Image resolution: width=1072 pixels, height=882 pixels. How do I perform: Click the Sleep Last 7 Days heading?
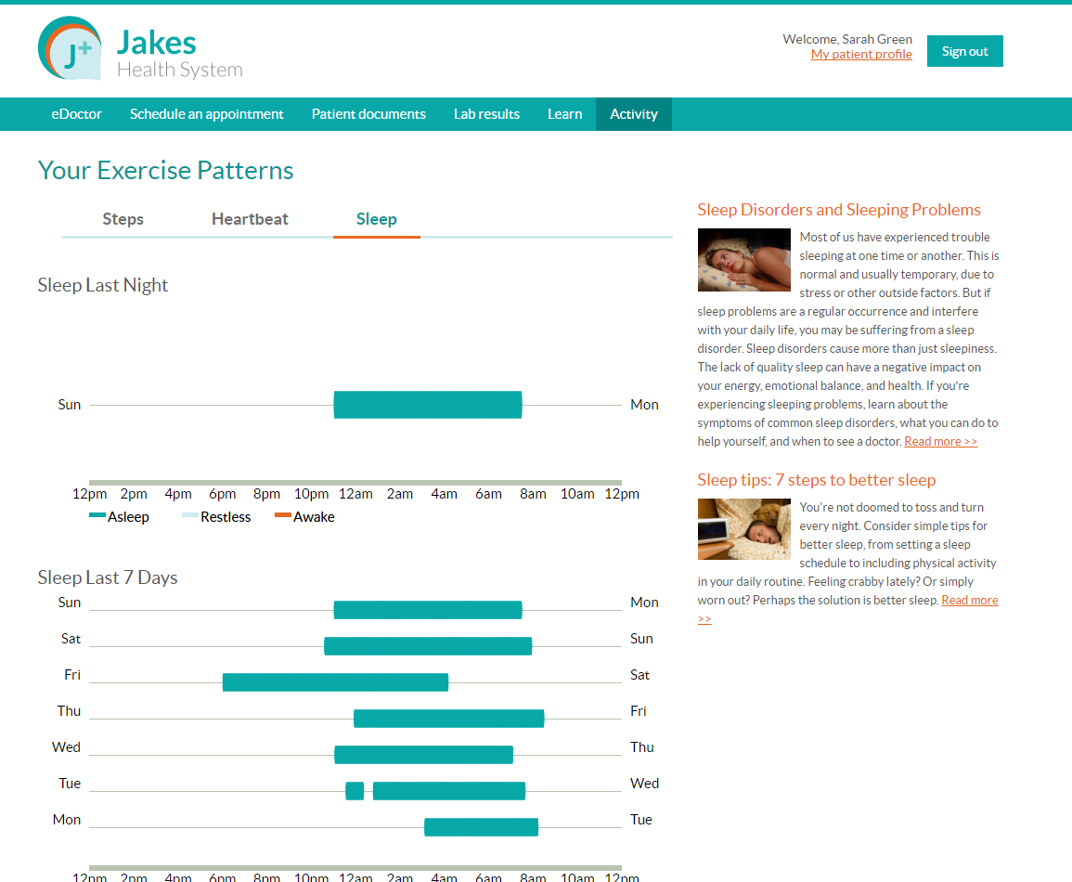tap(108, 577)
